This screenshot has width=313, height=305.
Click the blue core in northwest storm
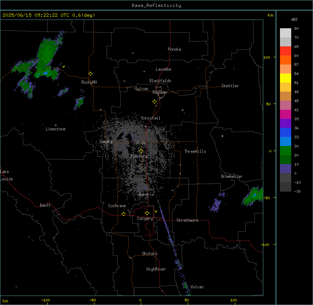point(46,74)
